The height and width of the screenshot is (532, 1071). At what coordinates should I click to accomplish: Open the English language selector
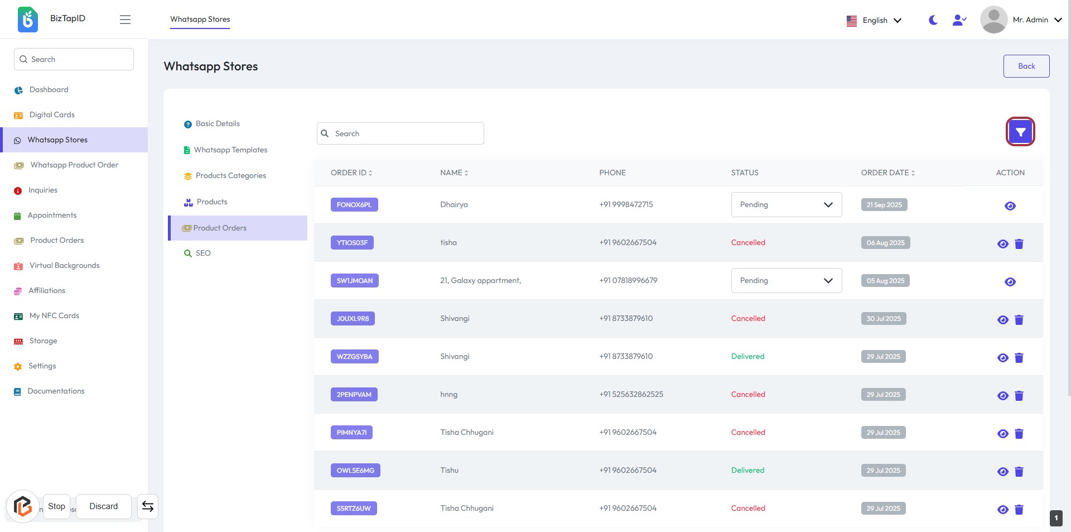pyautogui.click(x=874, y=20)
